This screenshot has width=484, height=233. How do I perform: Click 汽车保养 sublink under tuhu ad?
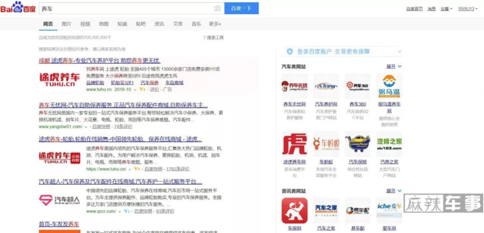tap(150, 83)
